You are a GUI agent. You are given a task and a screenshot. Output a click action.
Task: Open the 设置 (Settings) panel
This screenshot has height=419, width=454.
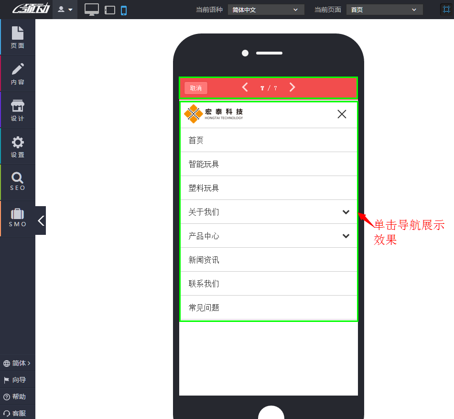18,146
